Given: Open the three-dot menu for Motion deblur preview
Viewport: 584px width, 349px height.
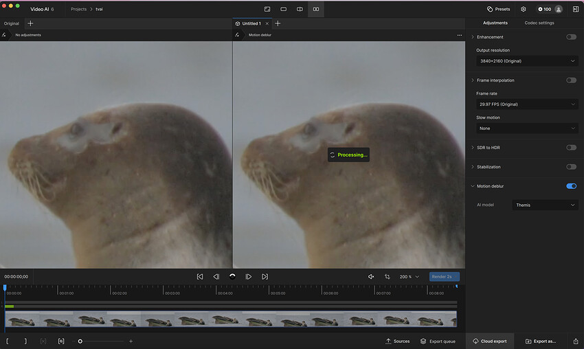Looking at the screenshot, I should 460,34.
